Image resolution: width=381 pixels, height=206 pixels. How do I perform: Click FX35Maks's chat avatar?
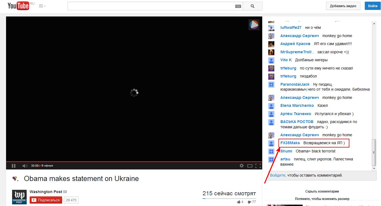pyautogui.click(x=271, y=143)
